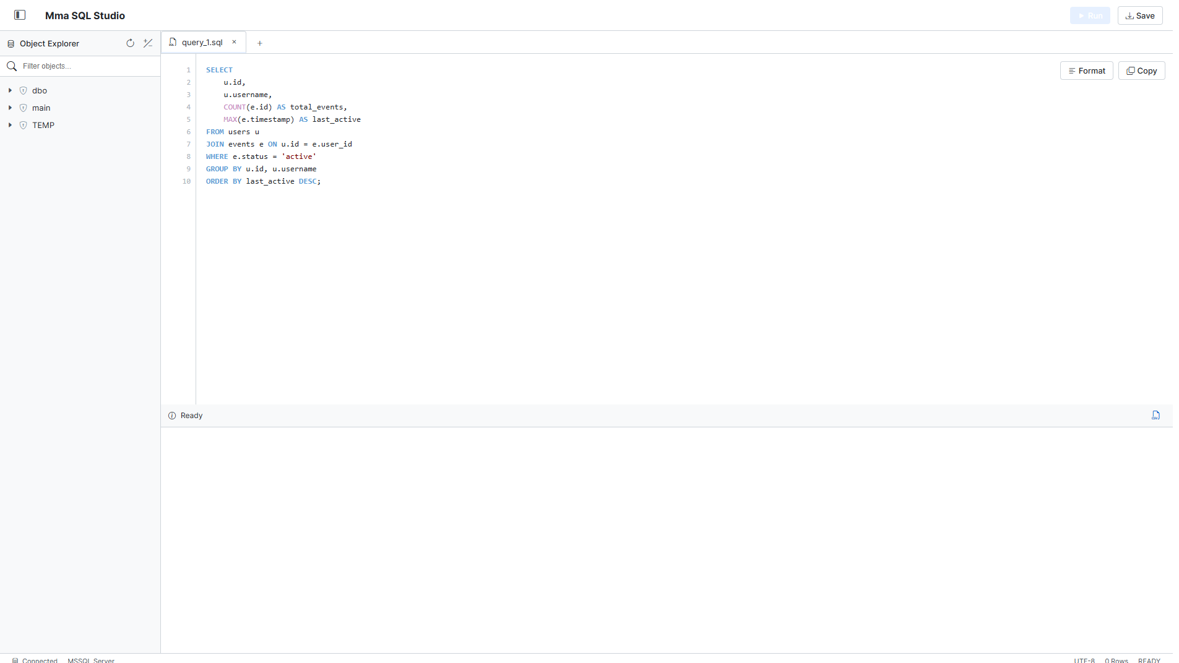Close the query_1.sql tab

tap(235, 42)
